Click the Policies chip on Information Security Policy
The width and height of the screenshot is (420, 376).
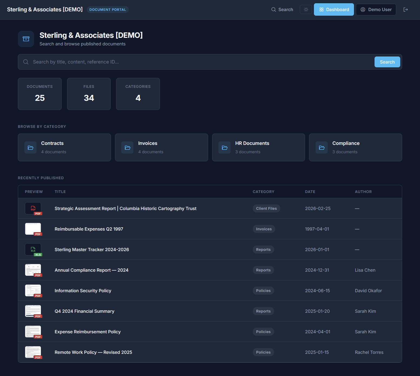pyautogui.click(x=263, y=291)
